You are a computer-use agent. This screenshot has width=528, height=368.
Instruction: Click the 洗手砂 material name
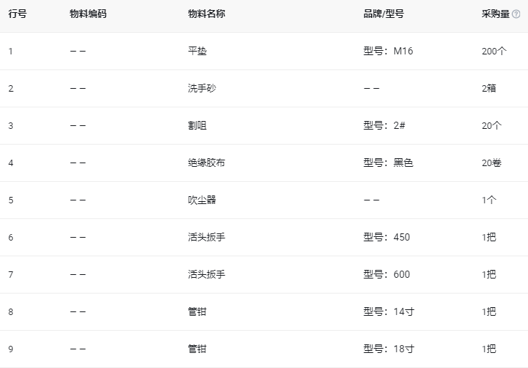pyautogui.click(x=202, y=89)
